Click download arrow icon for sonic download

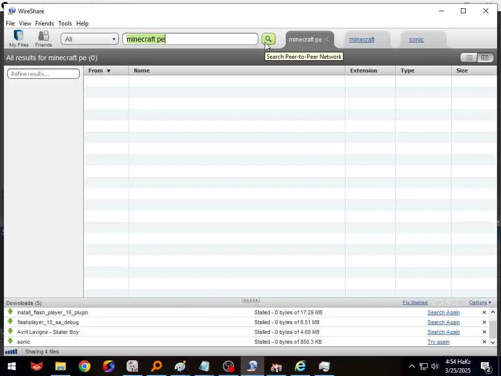10,341
